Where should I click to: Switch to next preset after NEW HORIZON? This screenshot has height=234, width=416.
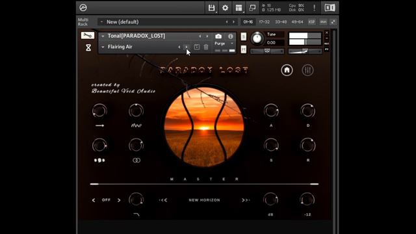[x=246, y=200]
